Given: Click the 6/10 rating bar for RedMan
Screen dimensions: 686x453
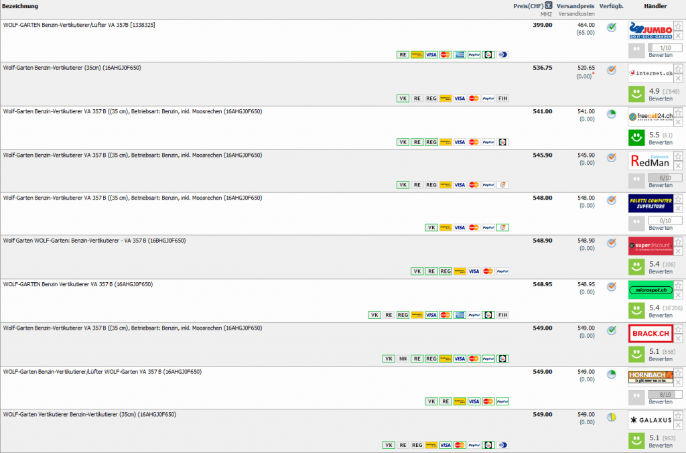Looking at the screenshot, I should coord(665,178).
